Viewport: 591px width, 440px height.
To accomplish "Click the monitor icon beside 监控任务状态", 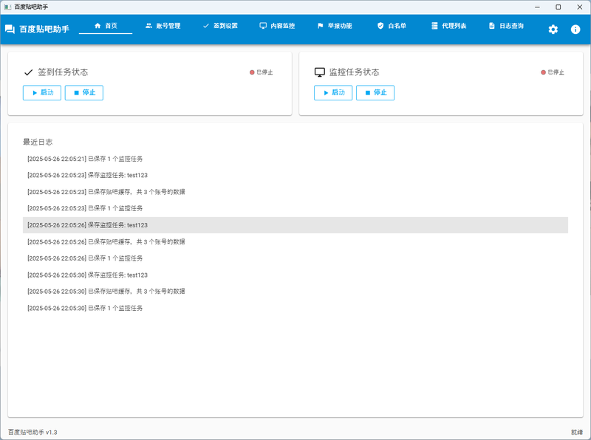I will [320, 72].
